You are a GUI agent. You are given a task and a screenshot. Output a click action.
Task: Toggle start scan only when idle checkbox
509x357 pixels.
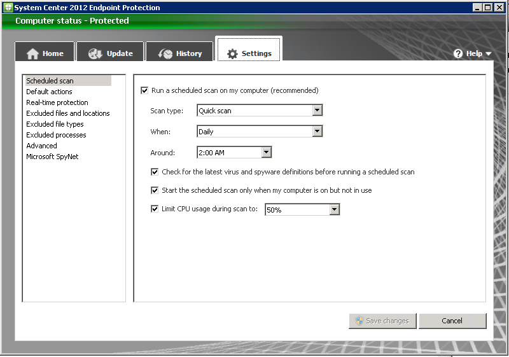click(155, 190)
